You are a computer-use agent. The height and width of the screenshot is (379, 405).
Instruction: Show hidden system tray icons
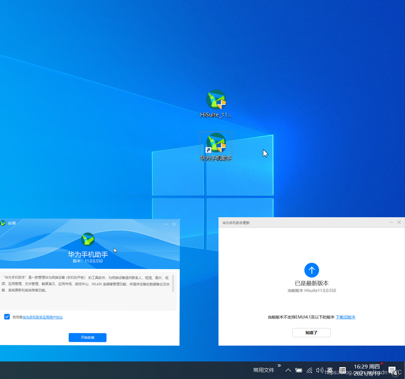coord(288,370)
